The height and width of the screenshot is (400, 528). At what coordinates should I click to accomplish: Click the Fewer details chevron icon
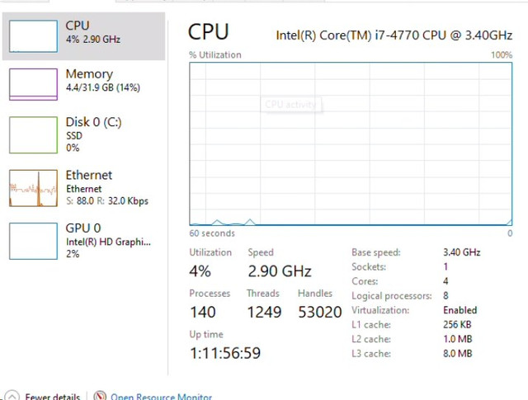(12, 396)
